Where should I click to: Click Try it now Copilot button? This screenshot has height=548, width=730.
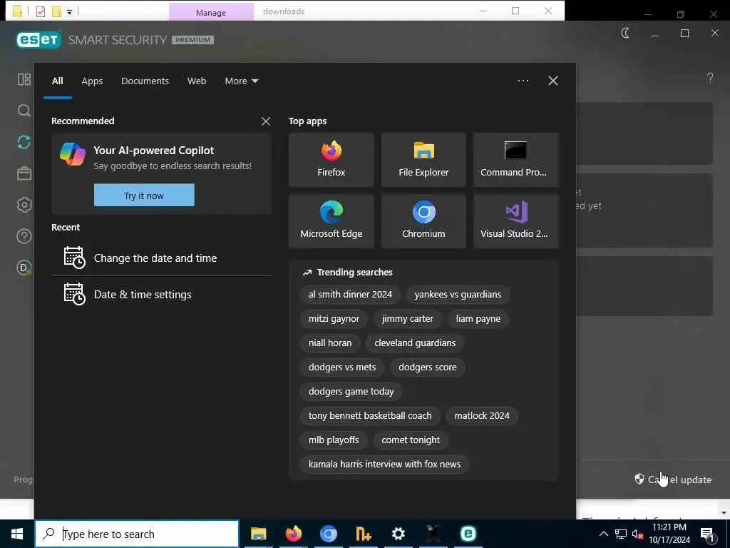click(144, 196)
